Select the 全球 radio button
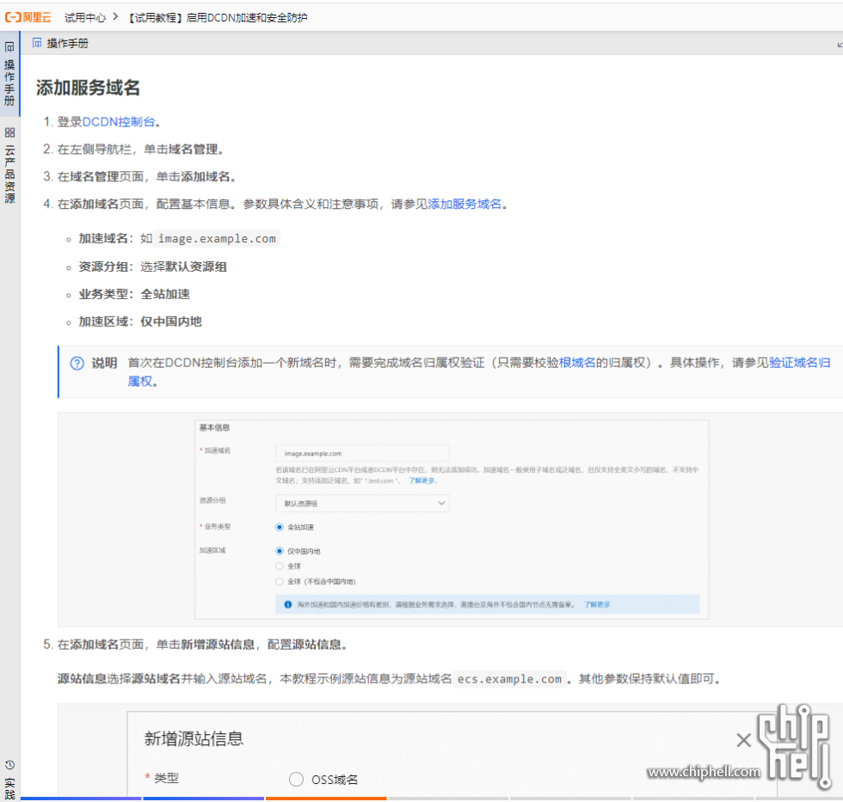 (280, 566)
